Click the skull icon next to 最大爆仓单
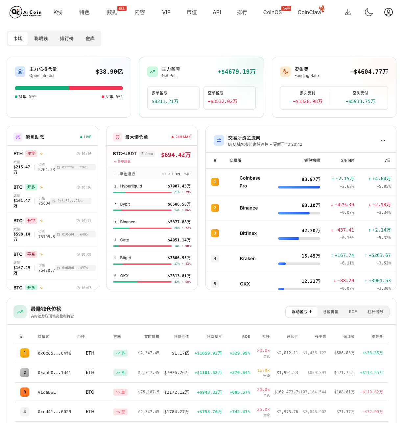This screenshot has height=423, width=404. pos(118,137)
